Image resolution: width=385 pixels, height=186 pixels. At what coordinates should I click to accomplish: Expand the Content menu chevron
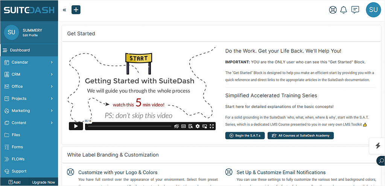52,123
